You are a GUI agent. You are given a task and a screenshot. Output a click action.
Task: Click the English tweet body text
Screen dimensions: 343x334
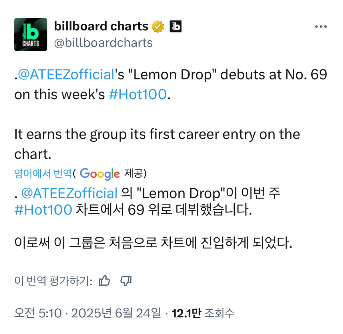coord(157,134)
